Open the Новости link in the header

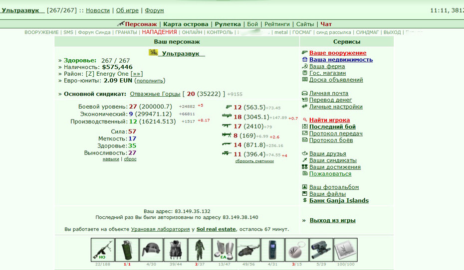[x=98, y=10]
